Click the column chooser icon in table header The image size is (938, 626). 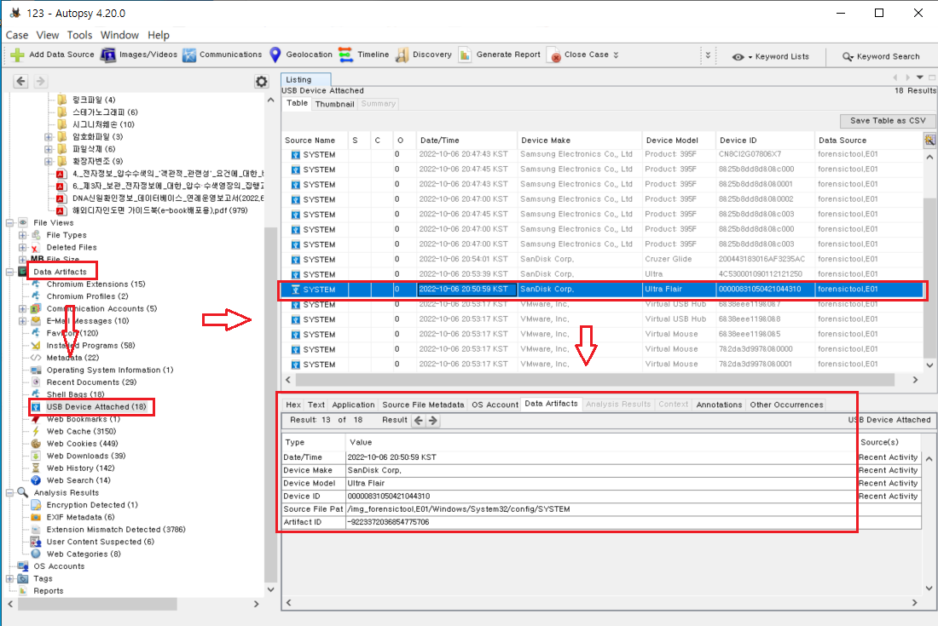[929, 141]
